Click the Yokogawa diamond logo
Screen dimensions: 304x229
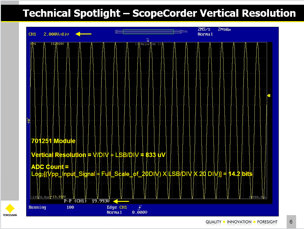[10, 209]
